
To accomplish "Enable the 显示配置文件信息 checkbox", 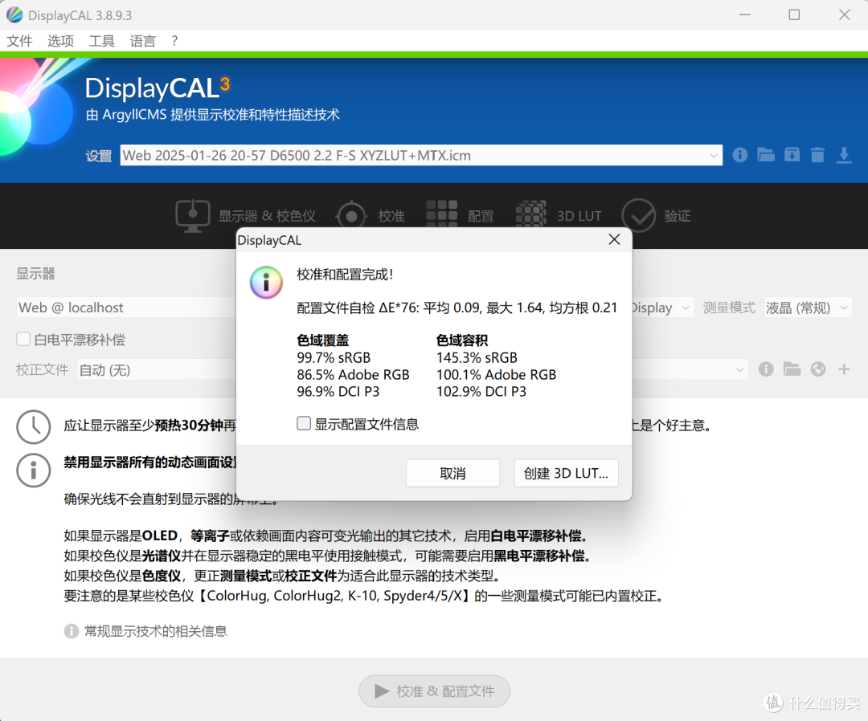I will coord(304,424).
